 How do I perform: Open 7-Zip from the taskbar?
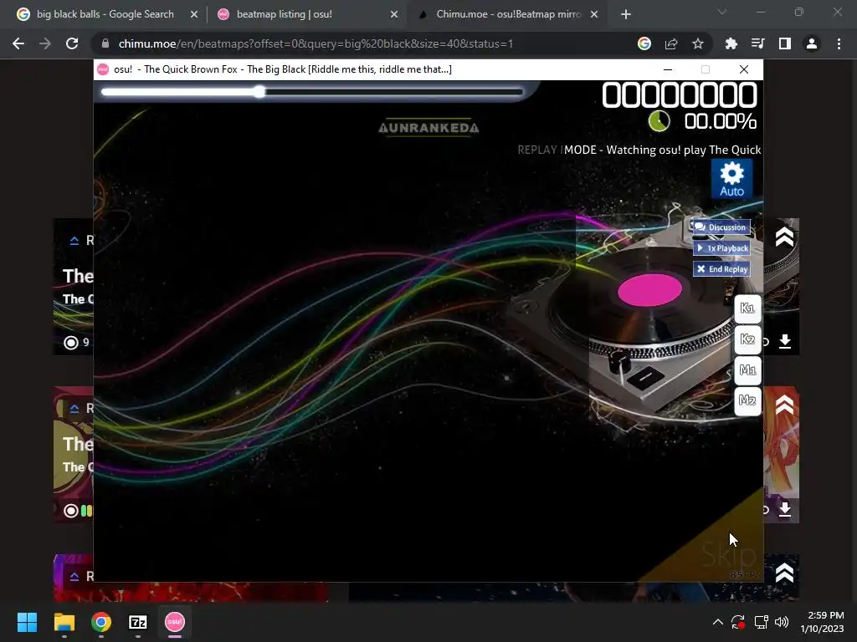pos(138,622)
